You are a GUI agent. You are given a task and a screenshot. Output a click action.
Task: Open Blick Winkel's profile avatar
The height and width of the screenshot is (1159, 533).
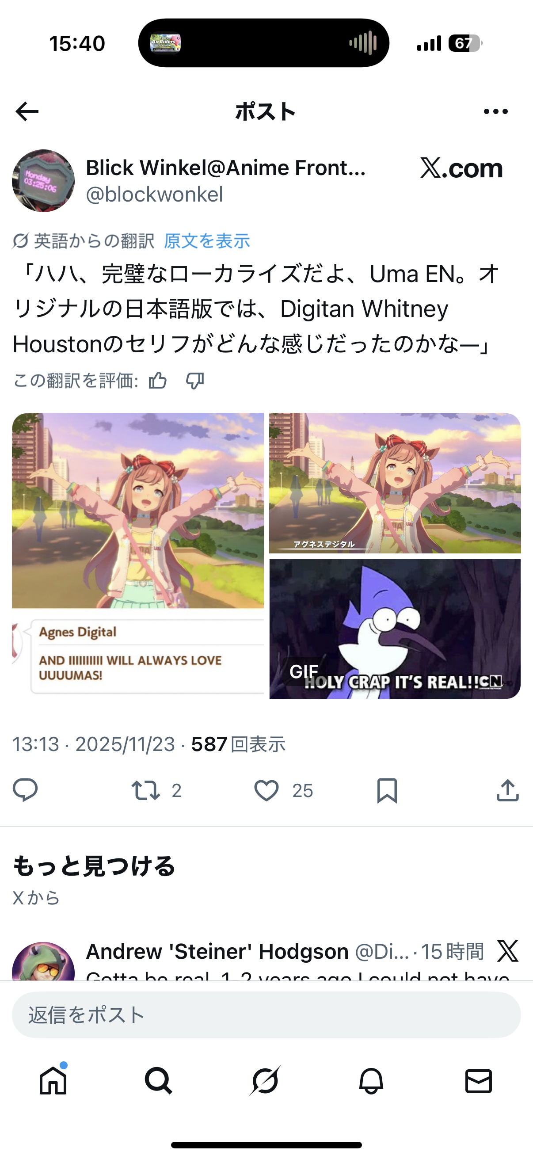click(x=43, y=180)
